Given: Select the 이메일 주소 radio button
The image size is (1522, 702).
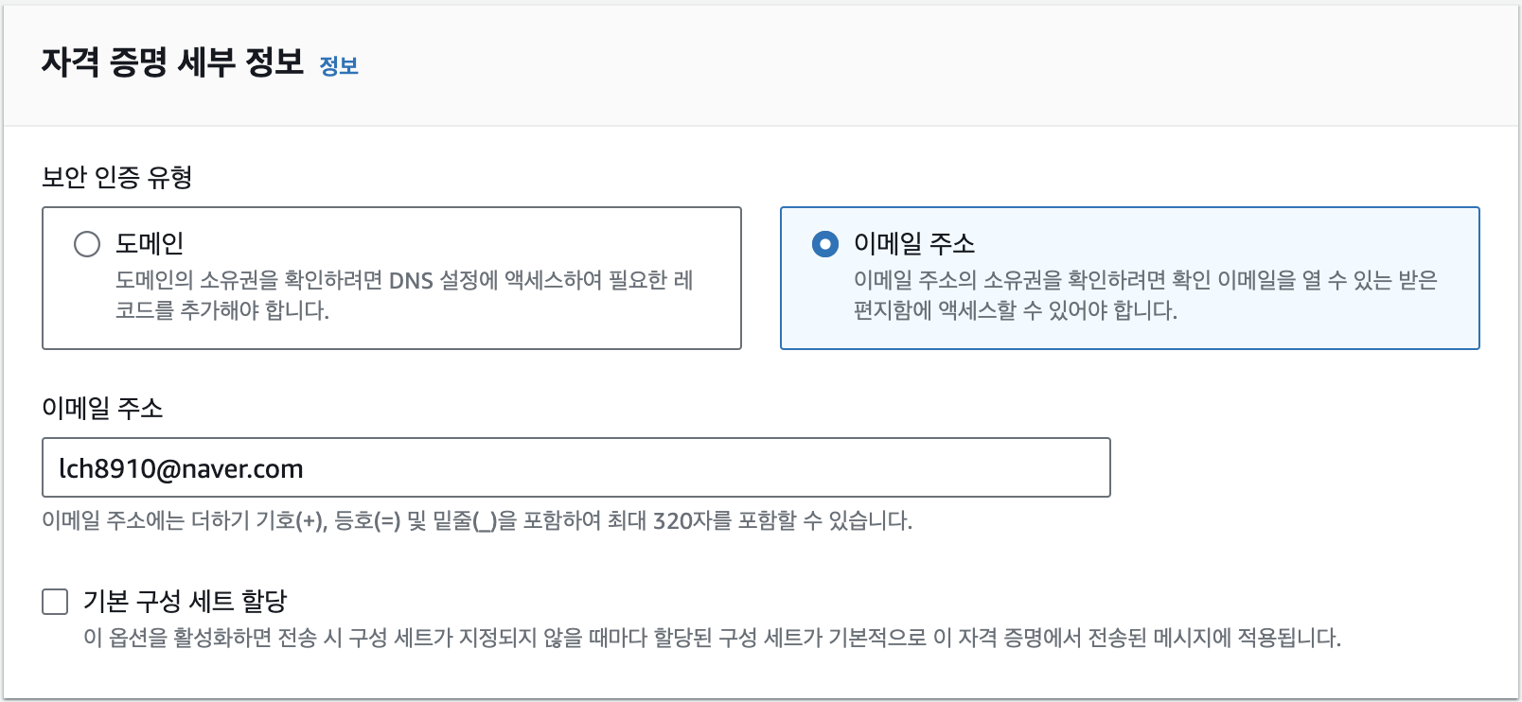Looking at the screenshot, I should pyautogui.click(x=825, y=244).
